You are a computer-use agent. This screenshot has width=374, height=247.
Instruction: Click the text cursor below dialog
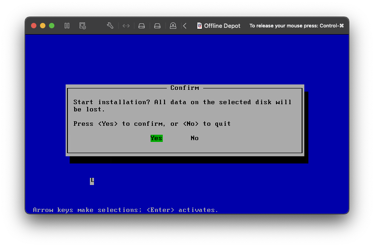pos(92,181)
